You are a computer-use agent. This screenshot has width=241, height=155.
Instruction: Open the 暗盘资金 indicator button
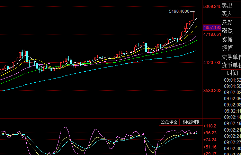point(169,122)
